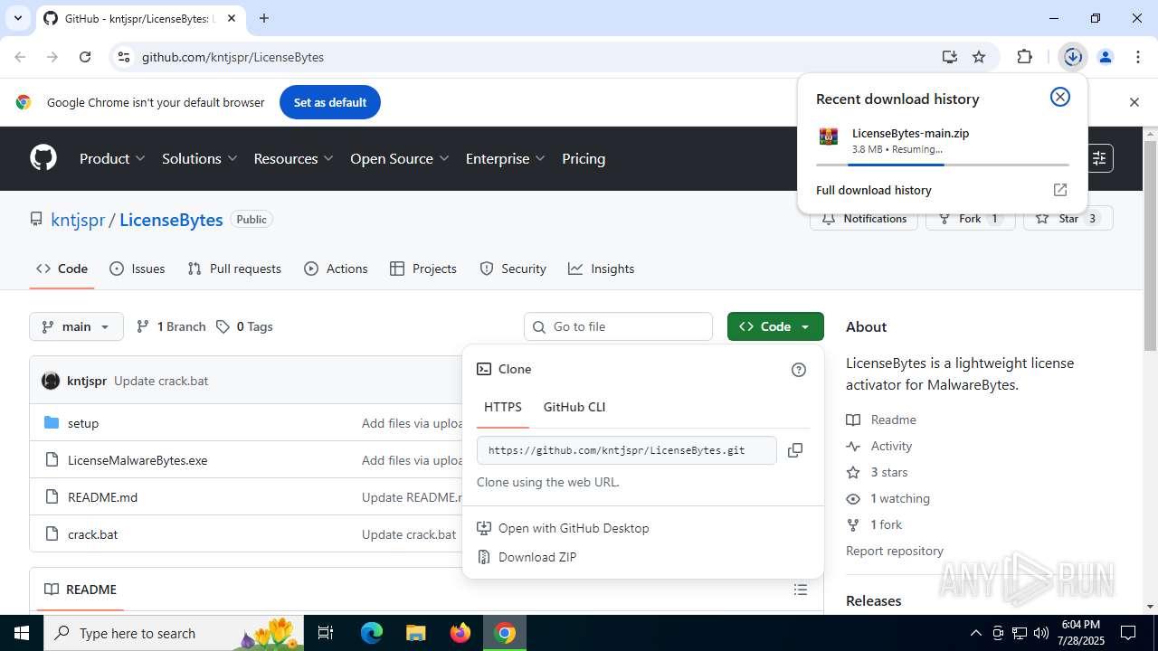Copy the clone URL with the copy icon
The image size is (1158, 651).
(x=795, y=450)
